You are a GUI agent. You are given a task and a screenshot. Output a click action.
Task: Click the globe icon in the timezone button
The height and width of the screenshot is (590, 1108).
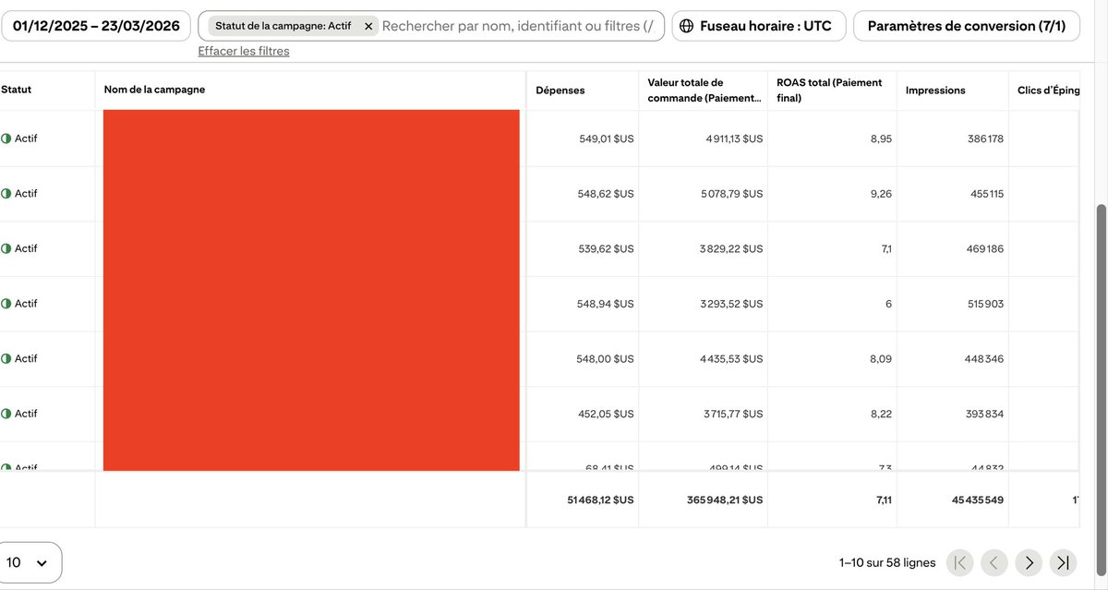click(x=686, y=26)
